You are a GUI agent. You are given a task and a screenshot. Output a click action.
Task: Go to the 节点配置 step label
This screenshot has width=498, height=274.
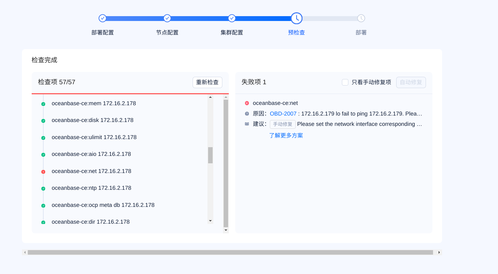(x=167, y=33)
